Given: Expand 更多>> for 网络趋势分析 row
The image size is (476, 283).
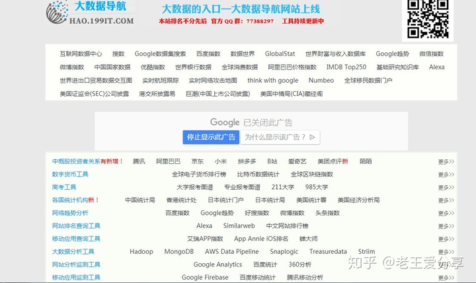Looking at the screenshot, I should coord(446,213).
